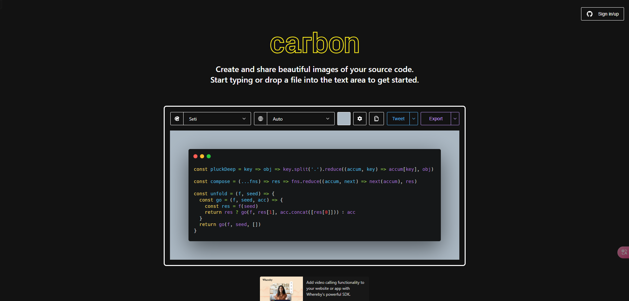Viewport: 629px width, 301px height.
Task: Click the 'const go = (f, seed, acc)' line
Action: 241,200
